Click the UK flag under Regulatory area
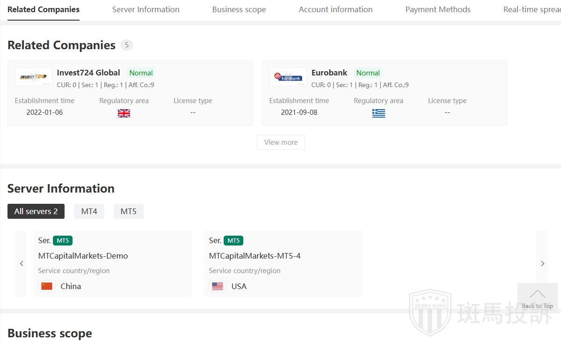Viewport: 561px width, 342px height. pyautogui.click(x=124, y=113)
